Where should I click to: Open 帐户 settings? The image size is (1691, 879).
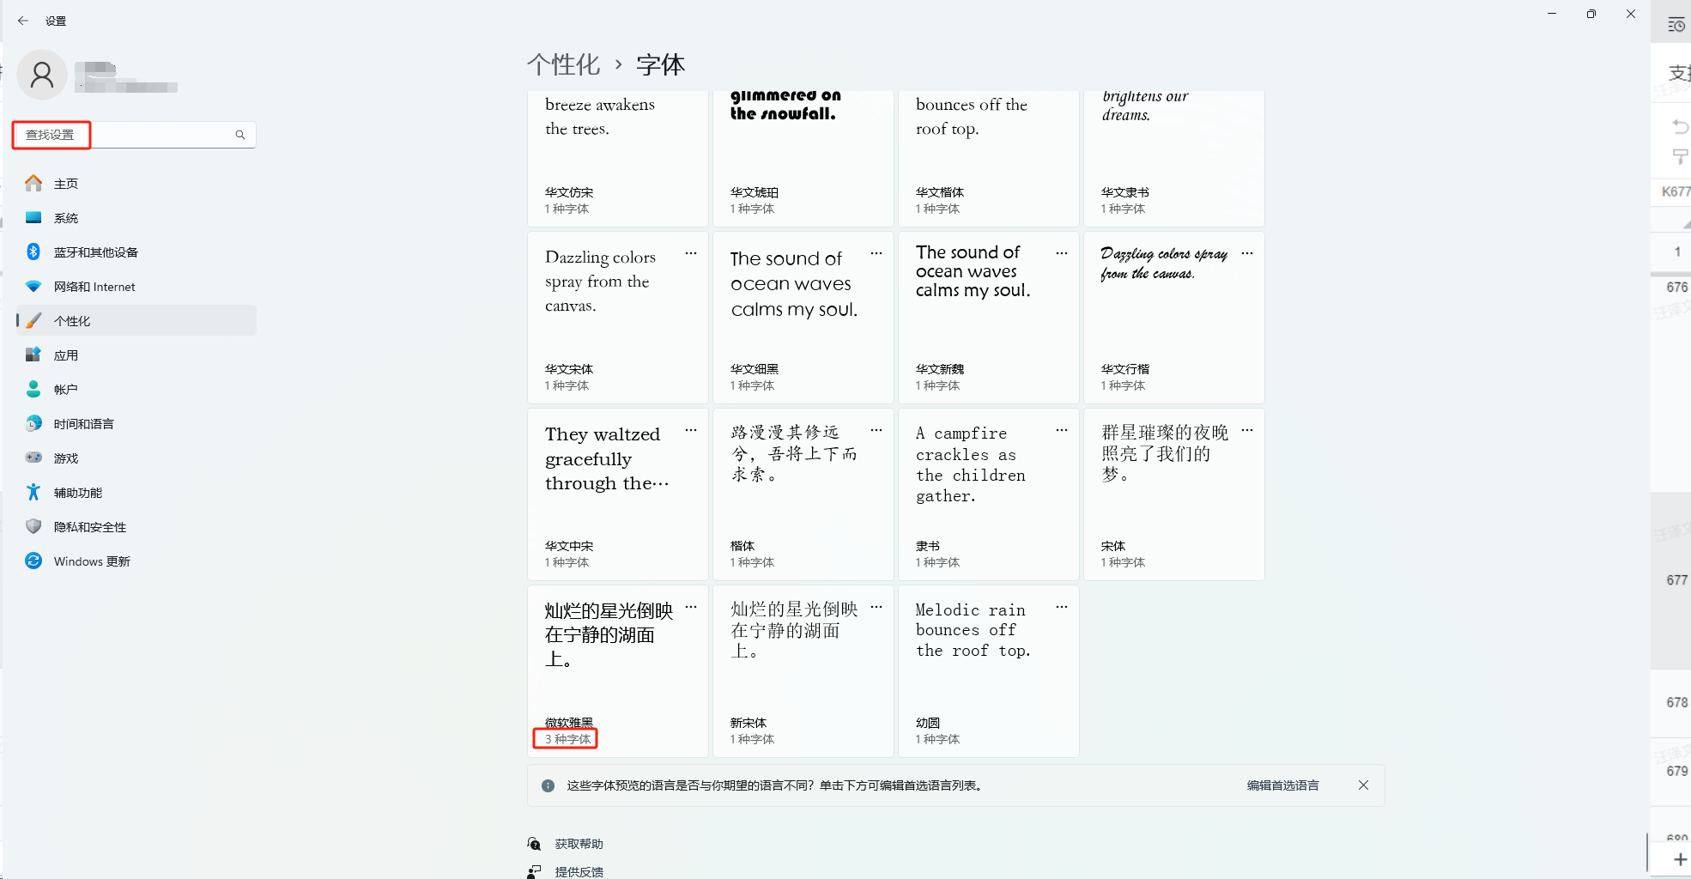click(x=136, y=390)
